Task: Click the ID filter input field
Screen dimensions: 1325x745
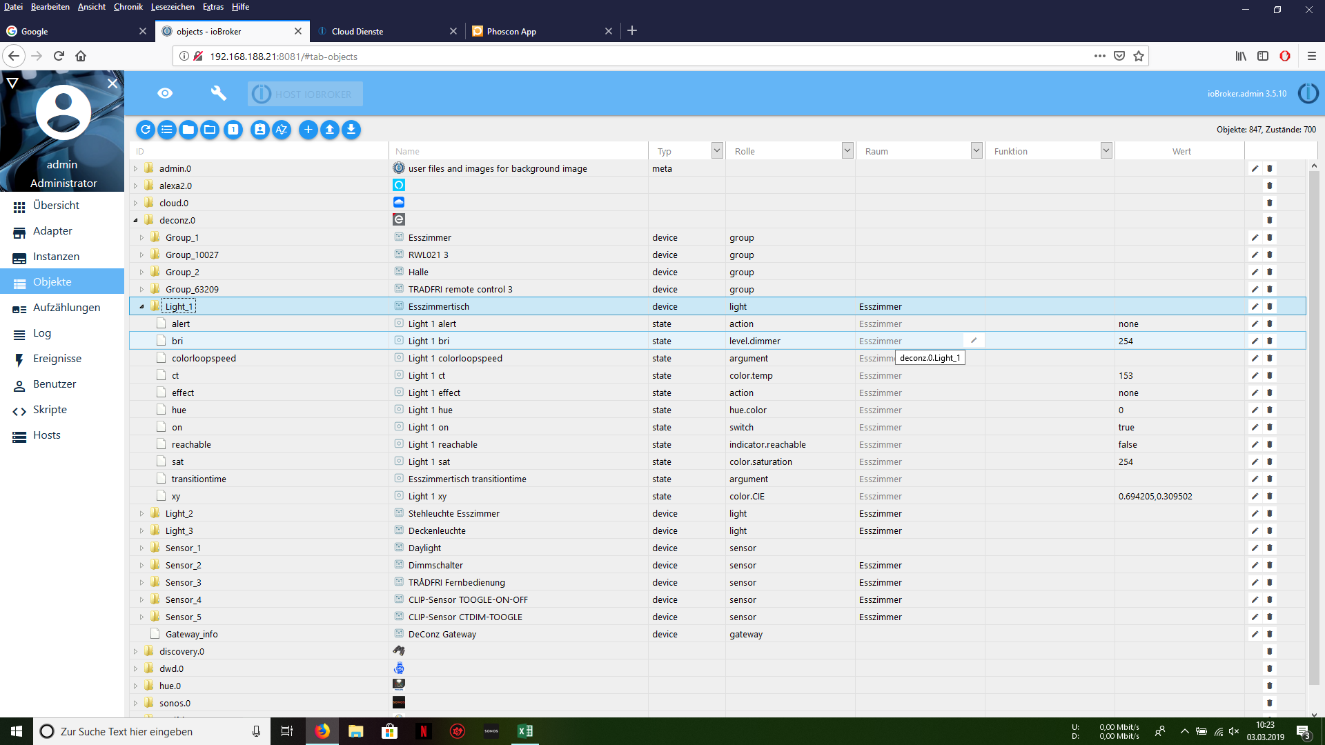Action: click(259, 151)
